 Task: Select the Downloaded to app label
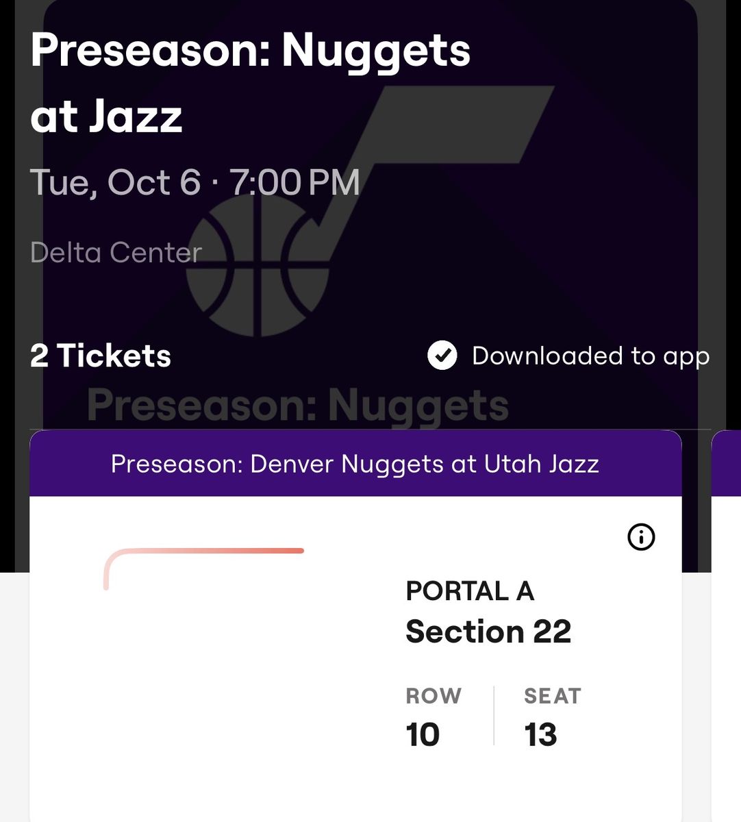pyautogui.click(x=590, y=356)
